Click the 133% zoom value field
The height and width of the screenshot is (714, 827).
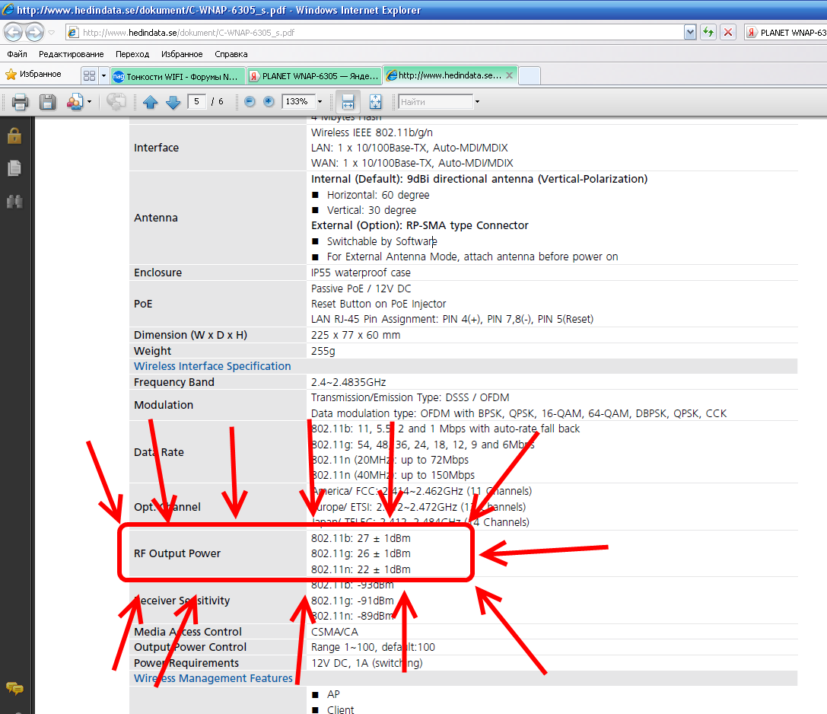pyautogui.click(x=298, y=101)
